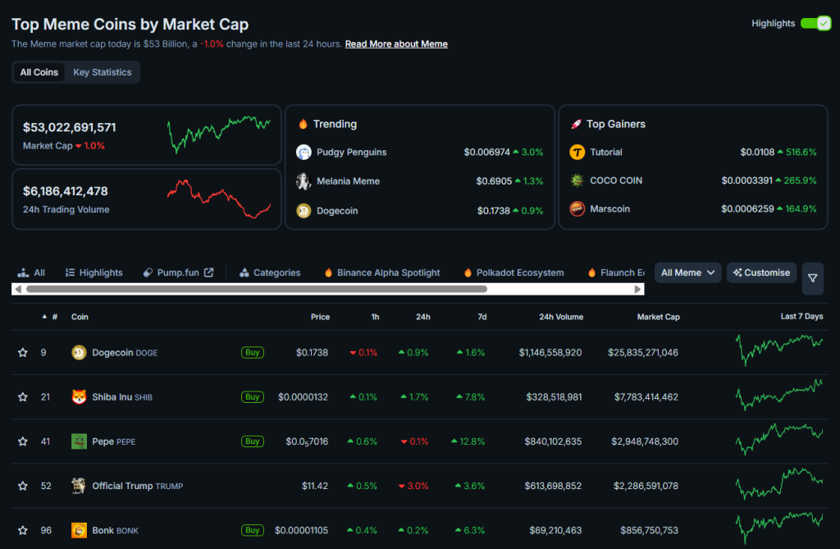This screenshot has width=840, height=549.
Task: Open the Customise button
Action: [761, 272]
